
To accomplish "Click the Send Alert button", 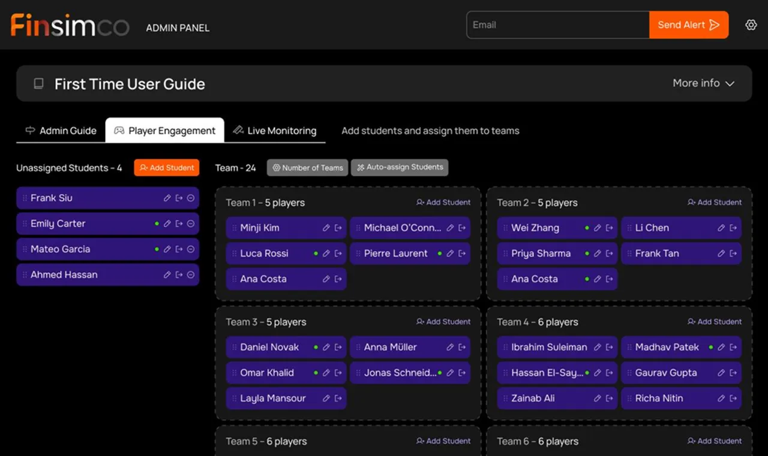I will [689, 25].
